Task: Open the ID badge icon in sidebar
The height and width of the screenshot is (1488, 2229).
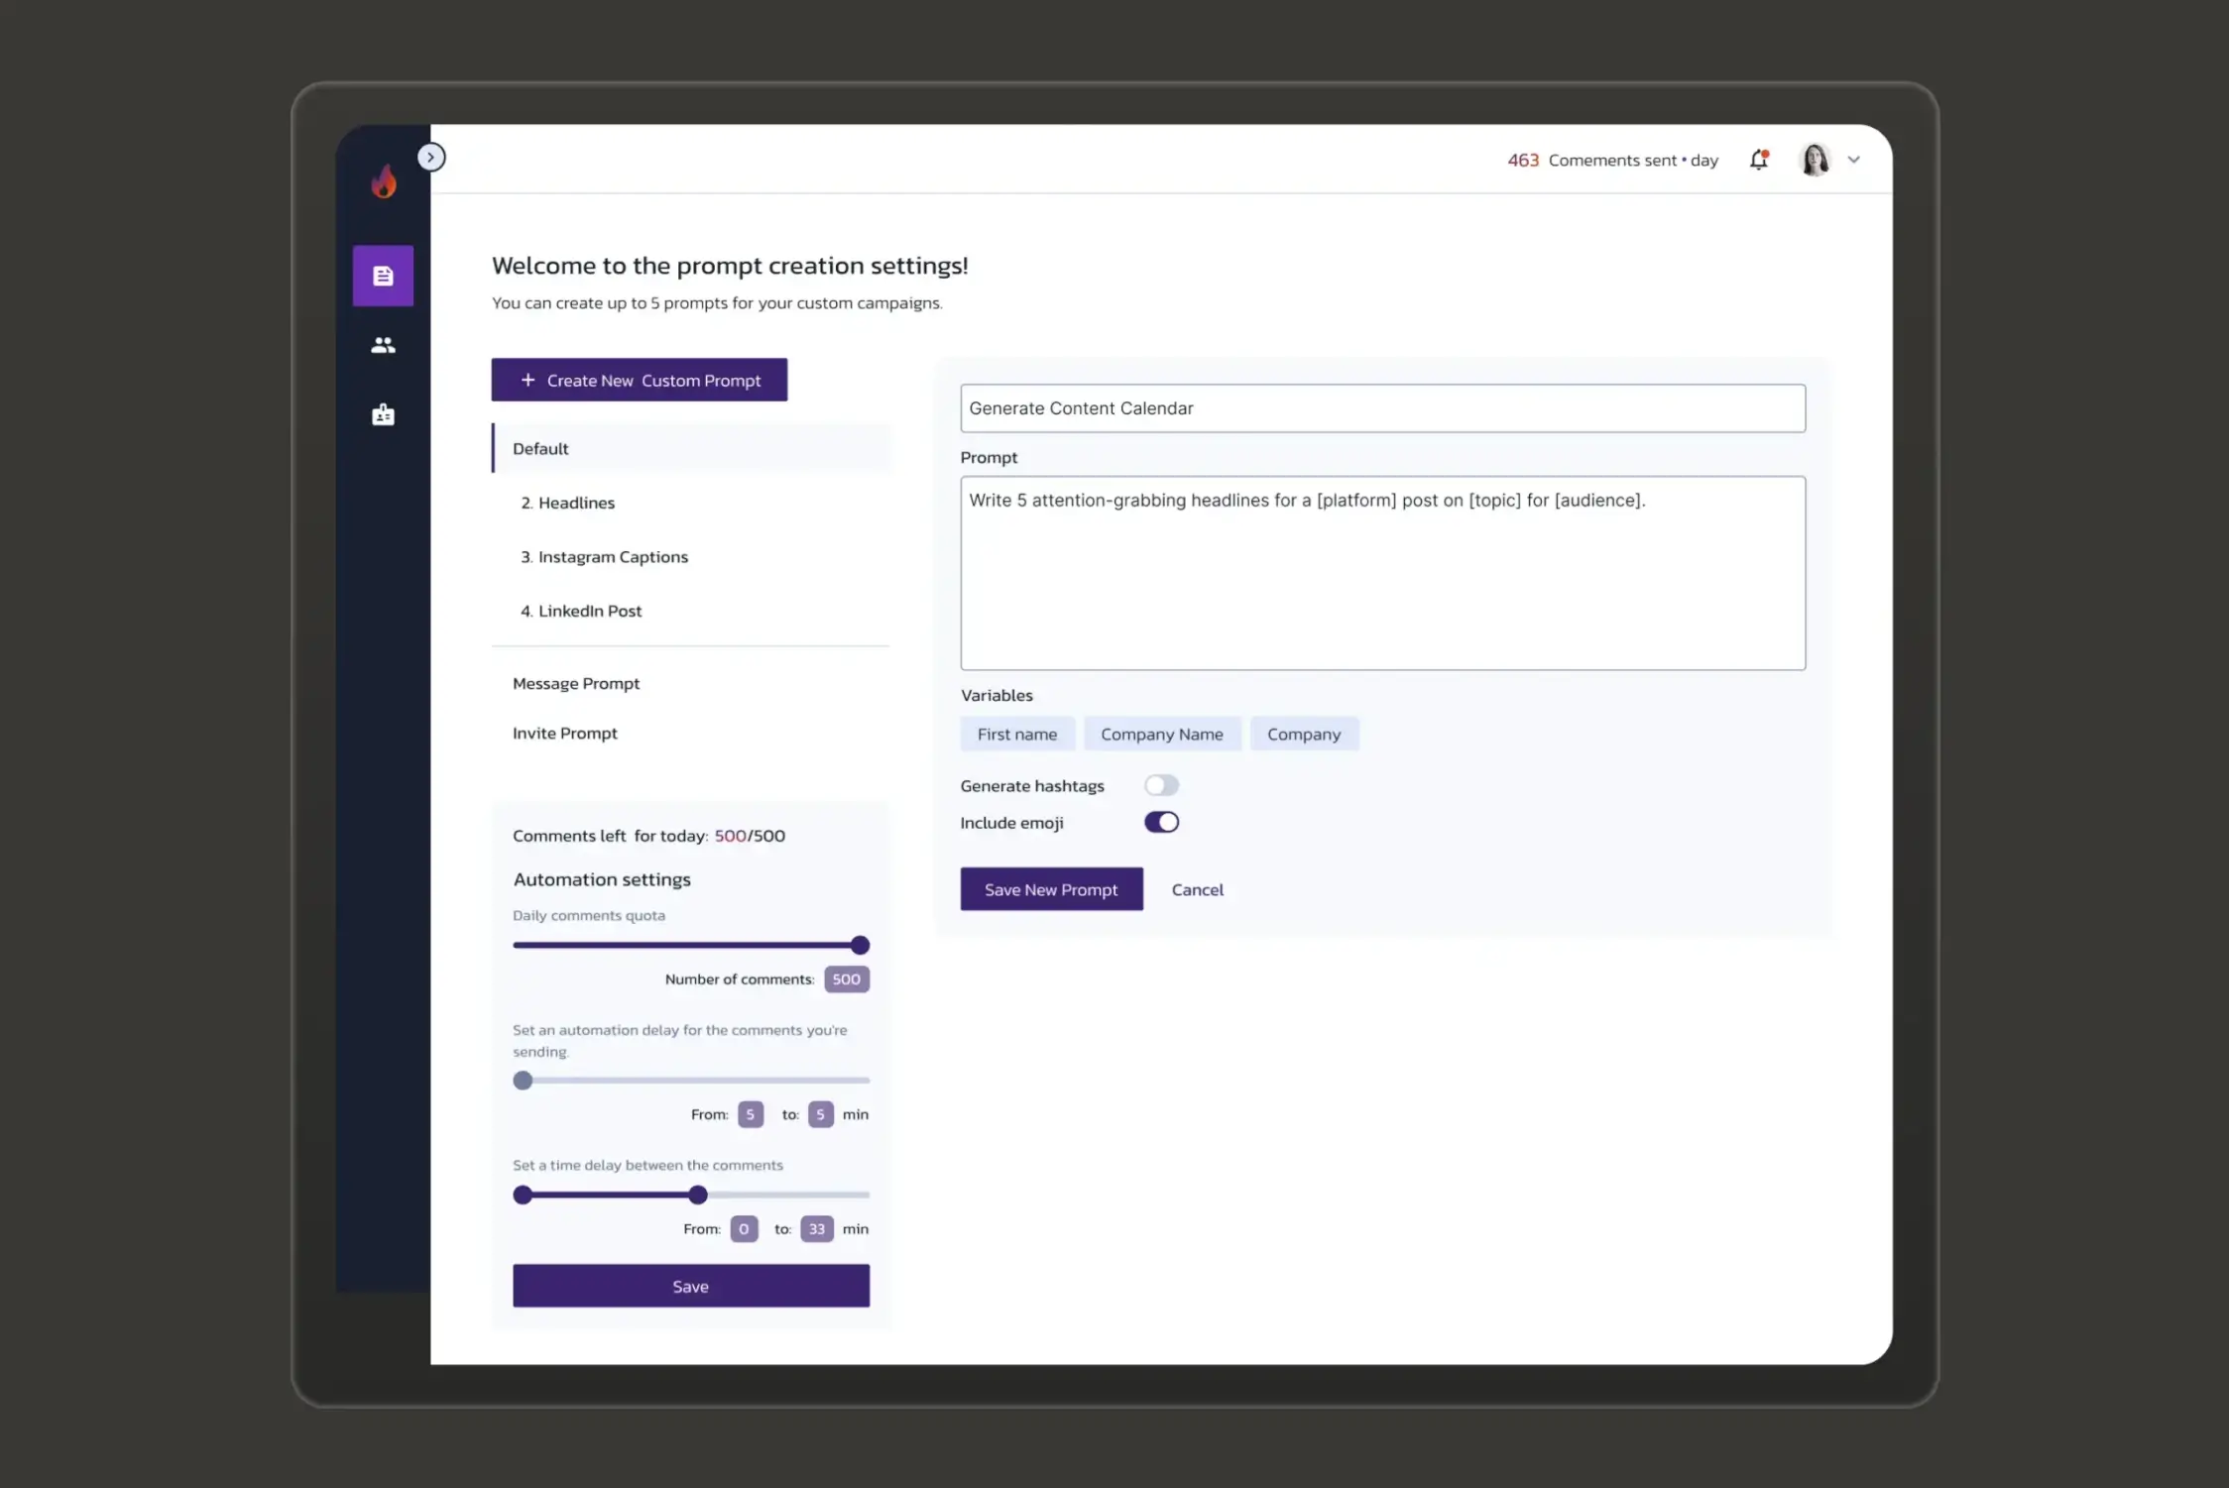Action: [x=383, y=414]
